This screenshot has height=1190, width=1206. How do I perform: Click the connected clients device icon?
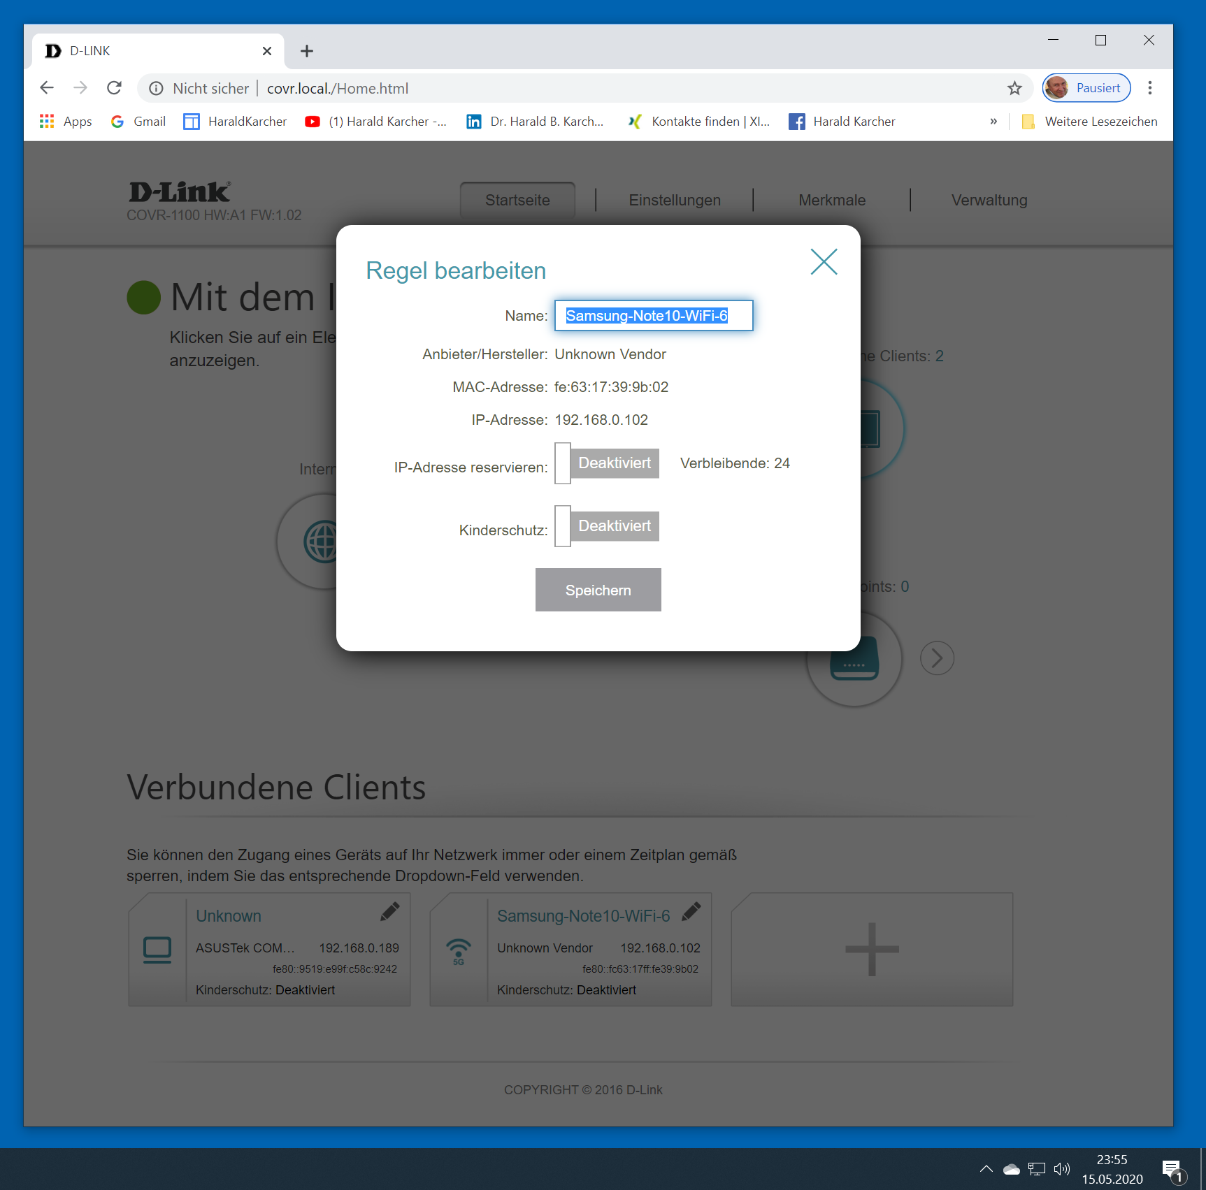tap(870, 428)
